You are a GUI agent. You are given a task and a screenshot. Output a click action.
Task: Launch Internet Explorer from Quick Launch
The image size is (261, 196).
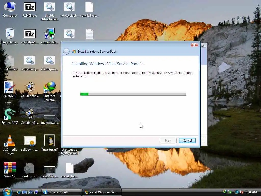19,192
